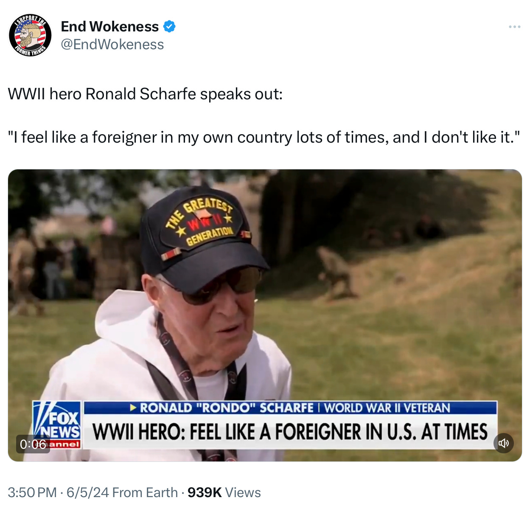This screenshot has width=530, height=509.
Task: Click the blue verified checkmark badge
Action: point(169,26)
